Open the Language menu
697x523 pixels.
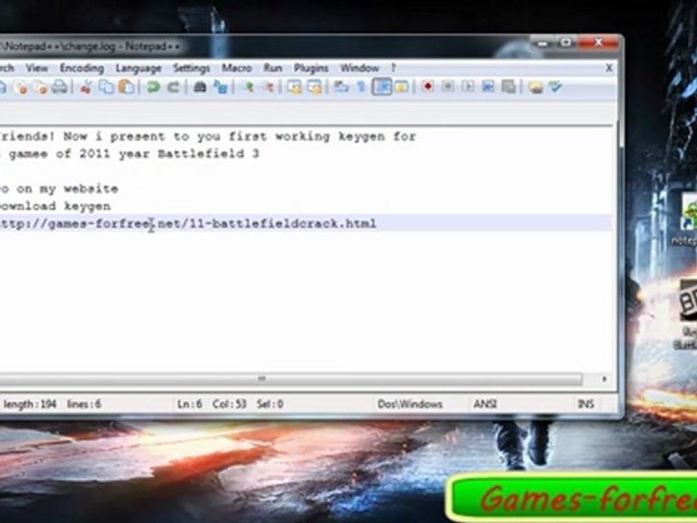point(138,68)
